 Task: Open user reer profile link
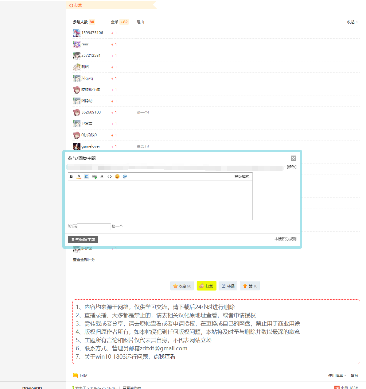coord(85,44)
